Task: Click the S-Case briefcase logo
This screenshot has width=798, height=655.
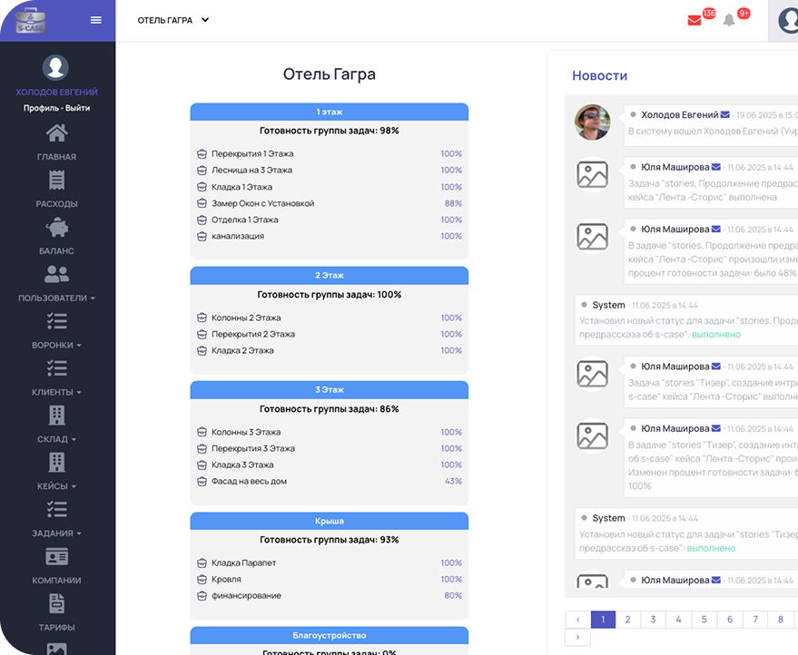Action: [31, 21]
